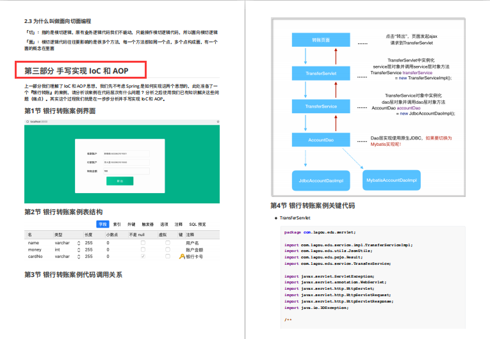Click the bookmark star in the address bar

[x=218, y=122]
